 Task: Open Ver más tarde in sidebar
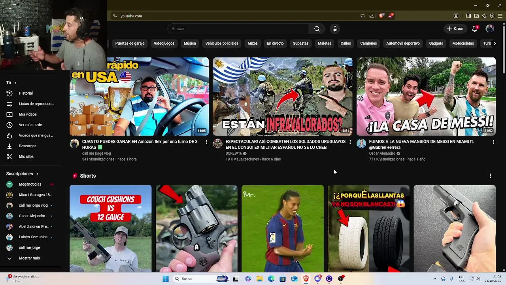click(x=30, y=125)
